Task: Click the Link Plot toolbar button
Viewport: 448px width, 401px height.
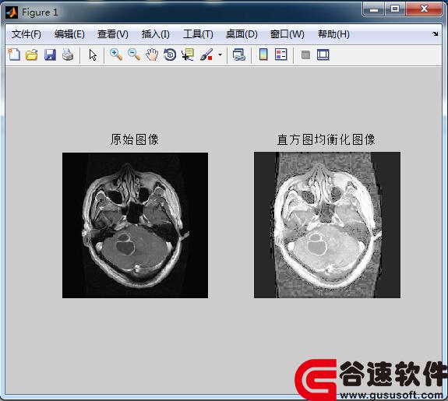Action: point(239,55)
